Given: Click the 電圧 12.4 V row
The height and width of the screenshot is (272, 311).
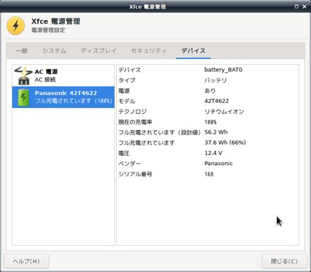Looking at the screenshot, I should point(207,153).
